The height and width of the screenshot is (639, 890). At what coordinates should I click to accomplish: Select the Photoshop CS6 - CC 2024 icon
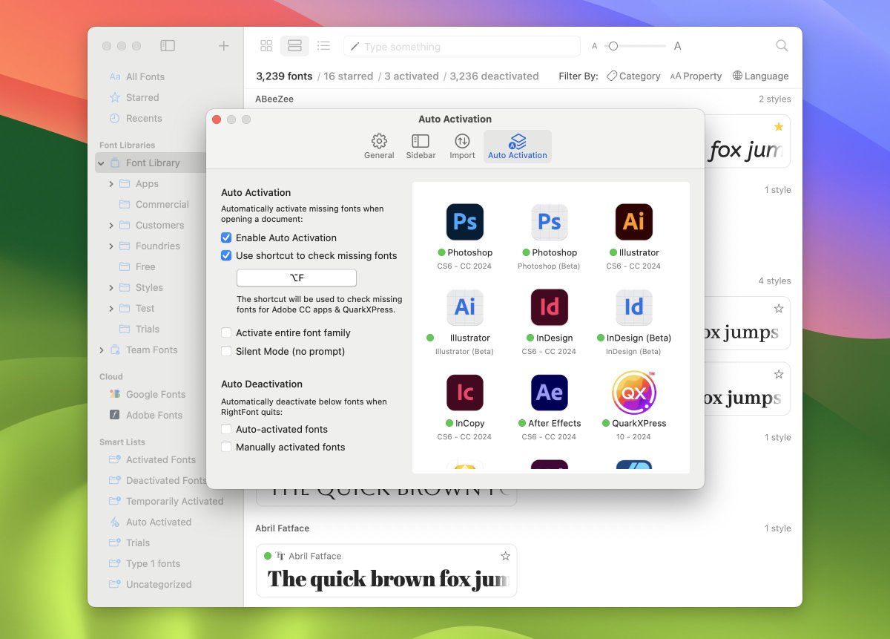465,222
